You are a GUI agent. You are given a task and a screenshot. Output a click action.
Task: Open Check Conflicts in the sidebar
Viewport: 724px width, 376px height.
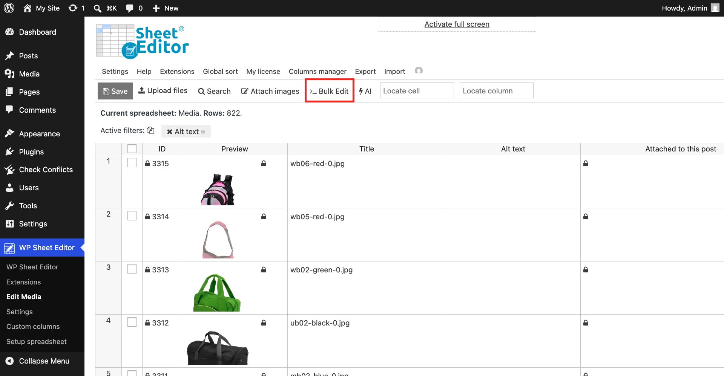pos(46,170)
